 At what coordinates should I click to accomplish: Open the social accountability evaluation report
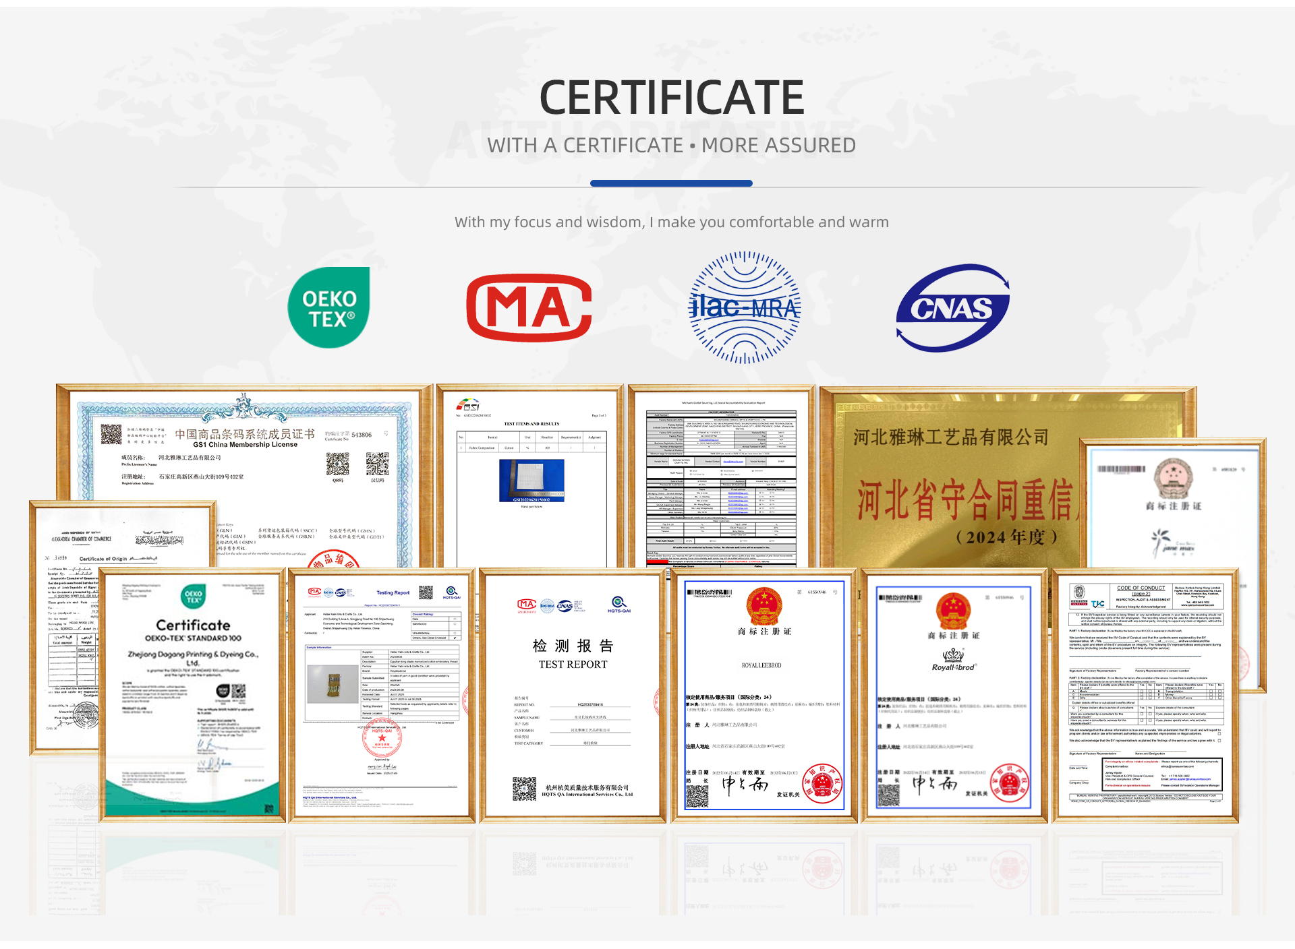click(721, 476)
